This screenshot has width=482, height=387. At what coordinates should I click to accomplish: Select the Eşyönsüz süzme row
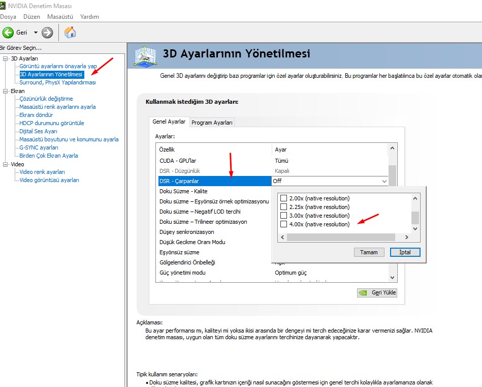[x=214, y=252]
